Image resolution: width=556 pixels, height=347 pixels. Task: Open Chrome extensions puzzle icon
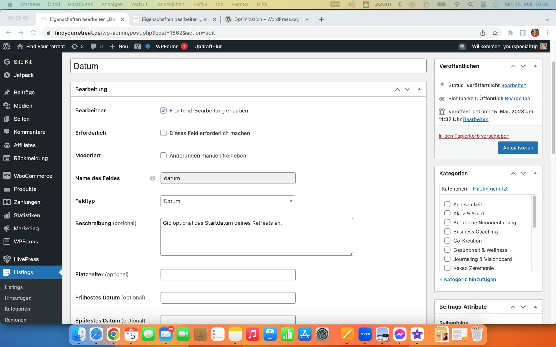[510, 33]
